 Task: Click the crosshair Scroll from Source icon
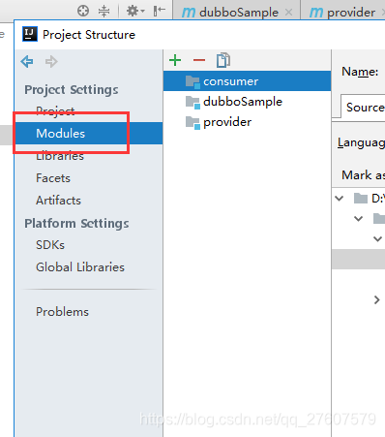coord(83,11)
